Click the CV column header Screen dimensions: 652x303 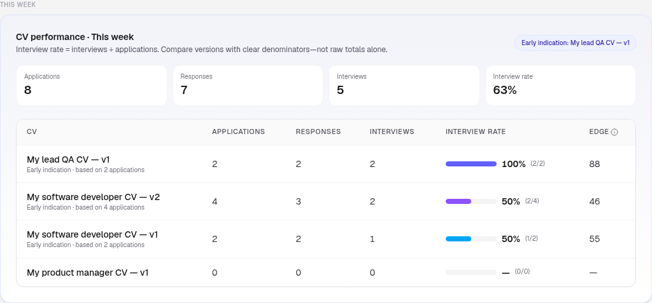[x=32, y=131]
